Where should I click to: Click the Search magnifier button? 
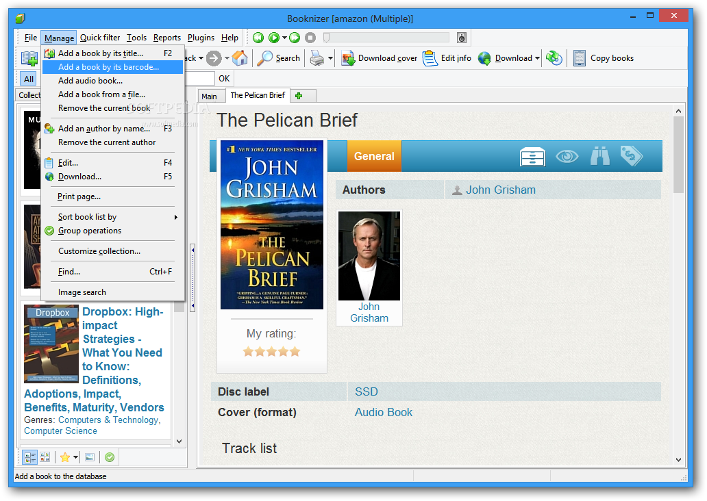[x=278, y=58]
